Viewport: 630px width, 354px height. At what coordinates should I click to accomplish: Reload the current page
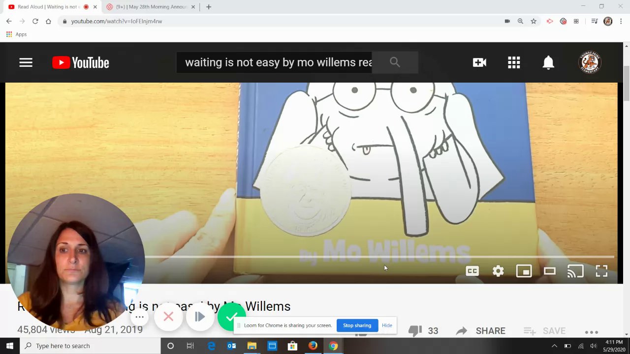[x=35, y=21]
